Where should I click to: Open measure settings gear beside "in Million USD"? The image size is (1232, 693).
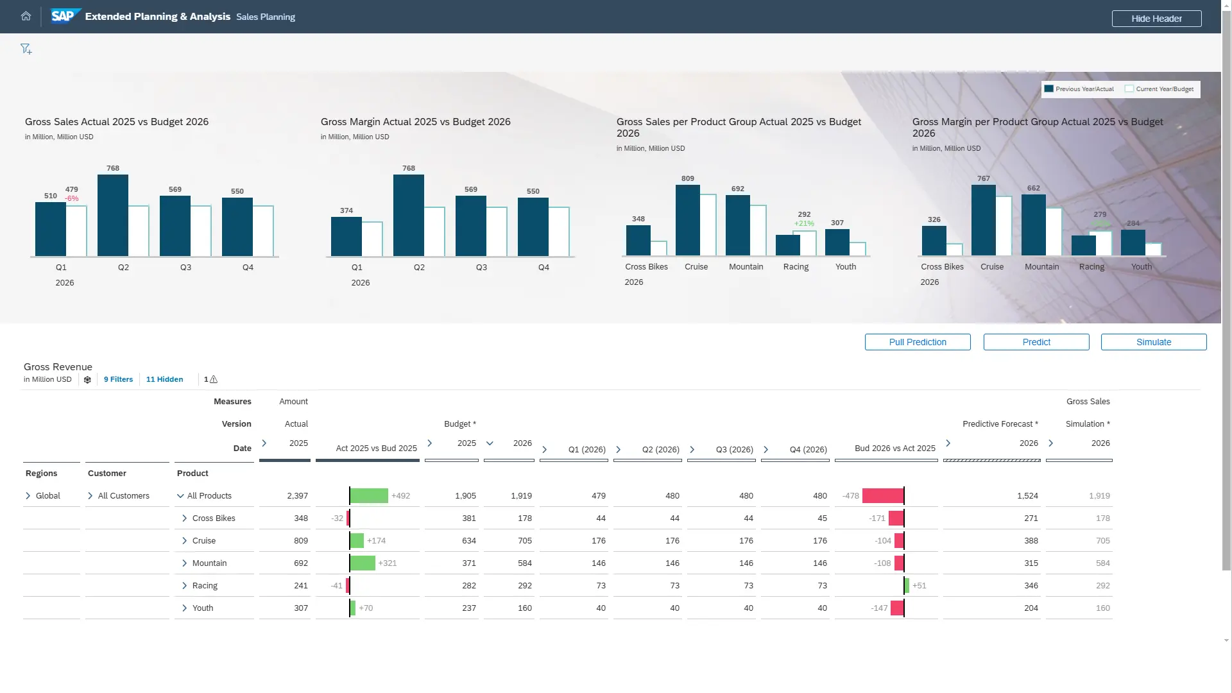tap(87, 379)
